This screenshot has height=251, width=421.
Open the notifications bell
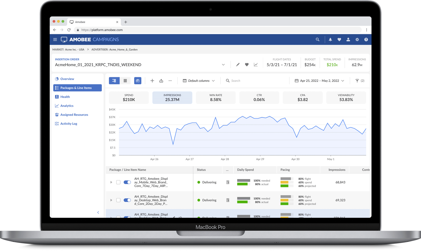330,40
